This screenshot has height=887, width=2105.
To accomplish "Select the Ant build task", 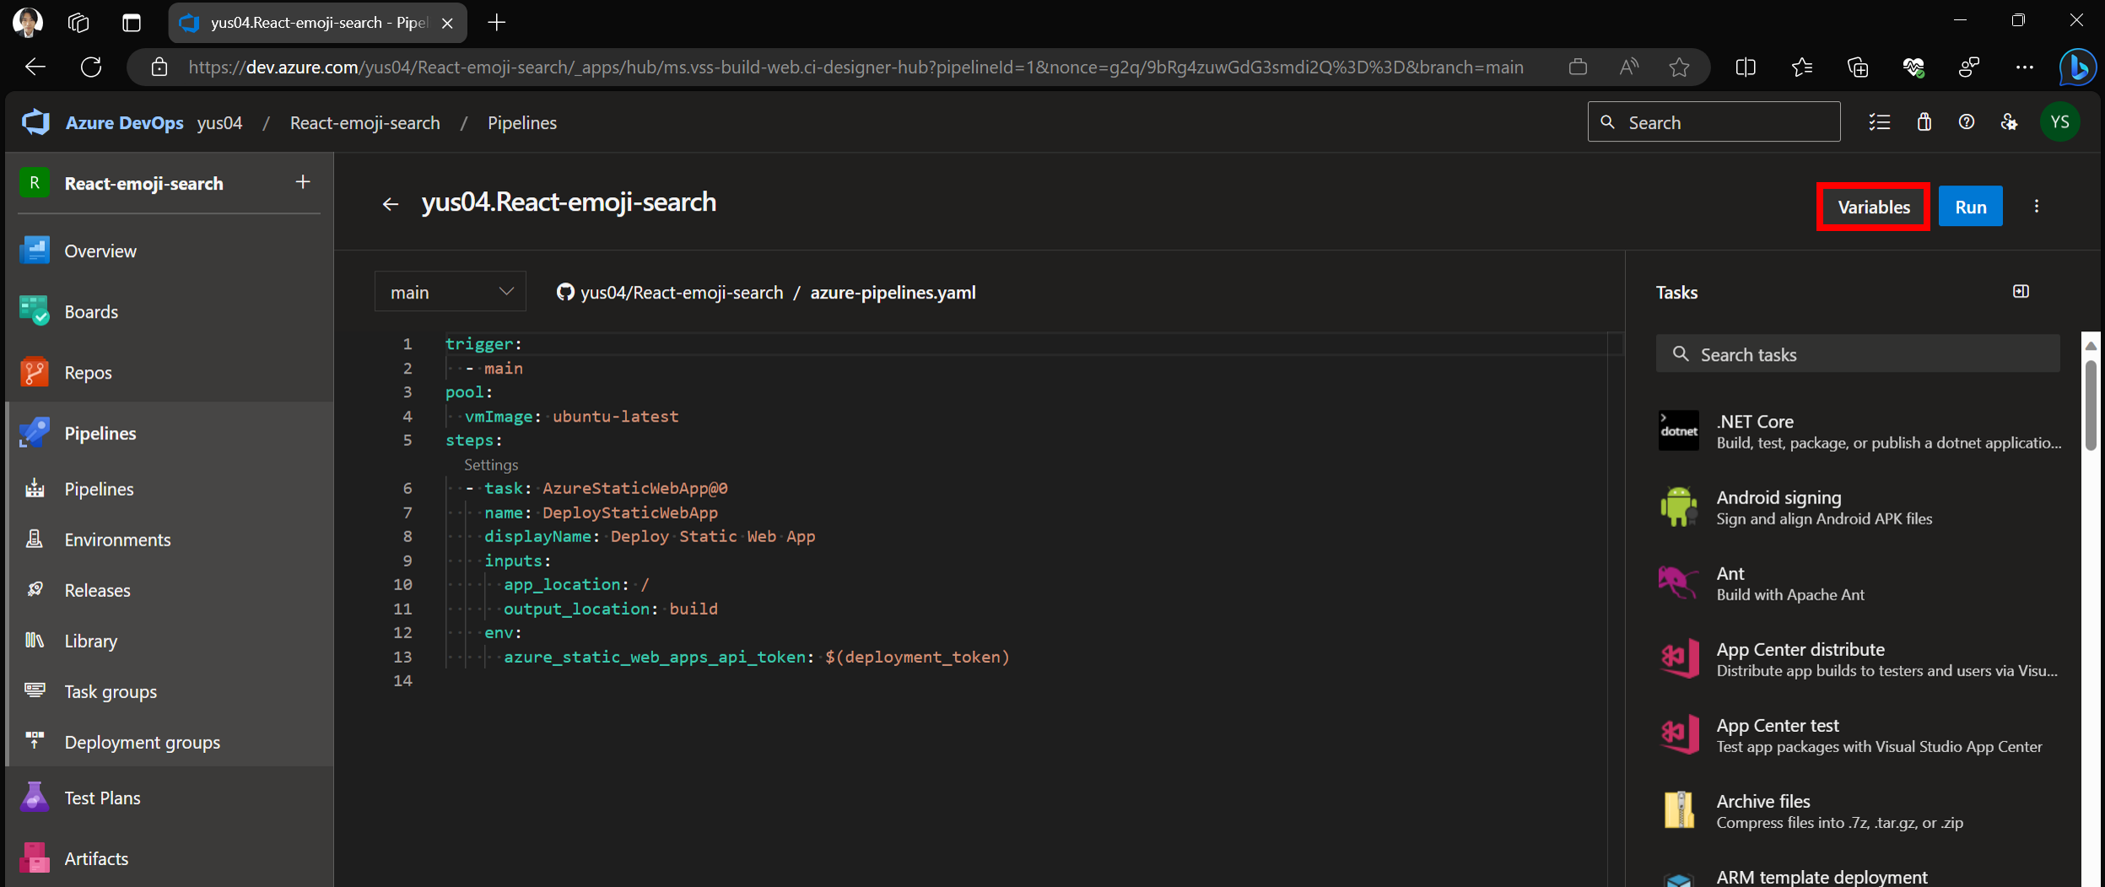I will (1859, 583).
